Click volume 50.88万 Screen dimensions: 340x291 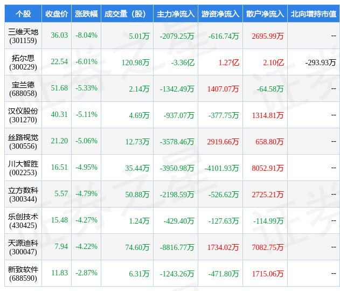pyautogui.click(x=137, y=195)
